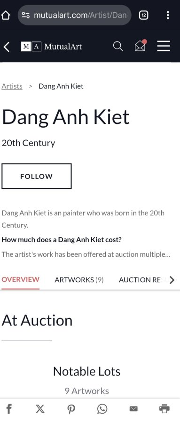Tap the browser home icon
Screen dimensions: 180x424
[6, 16]
